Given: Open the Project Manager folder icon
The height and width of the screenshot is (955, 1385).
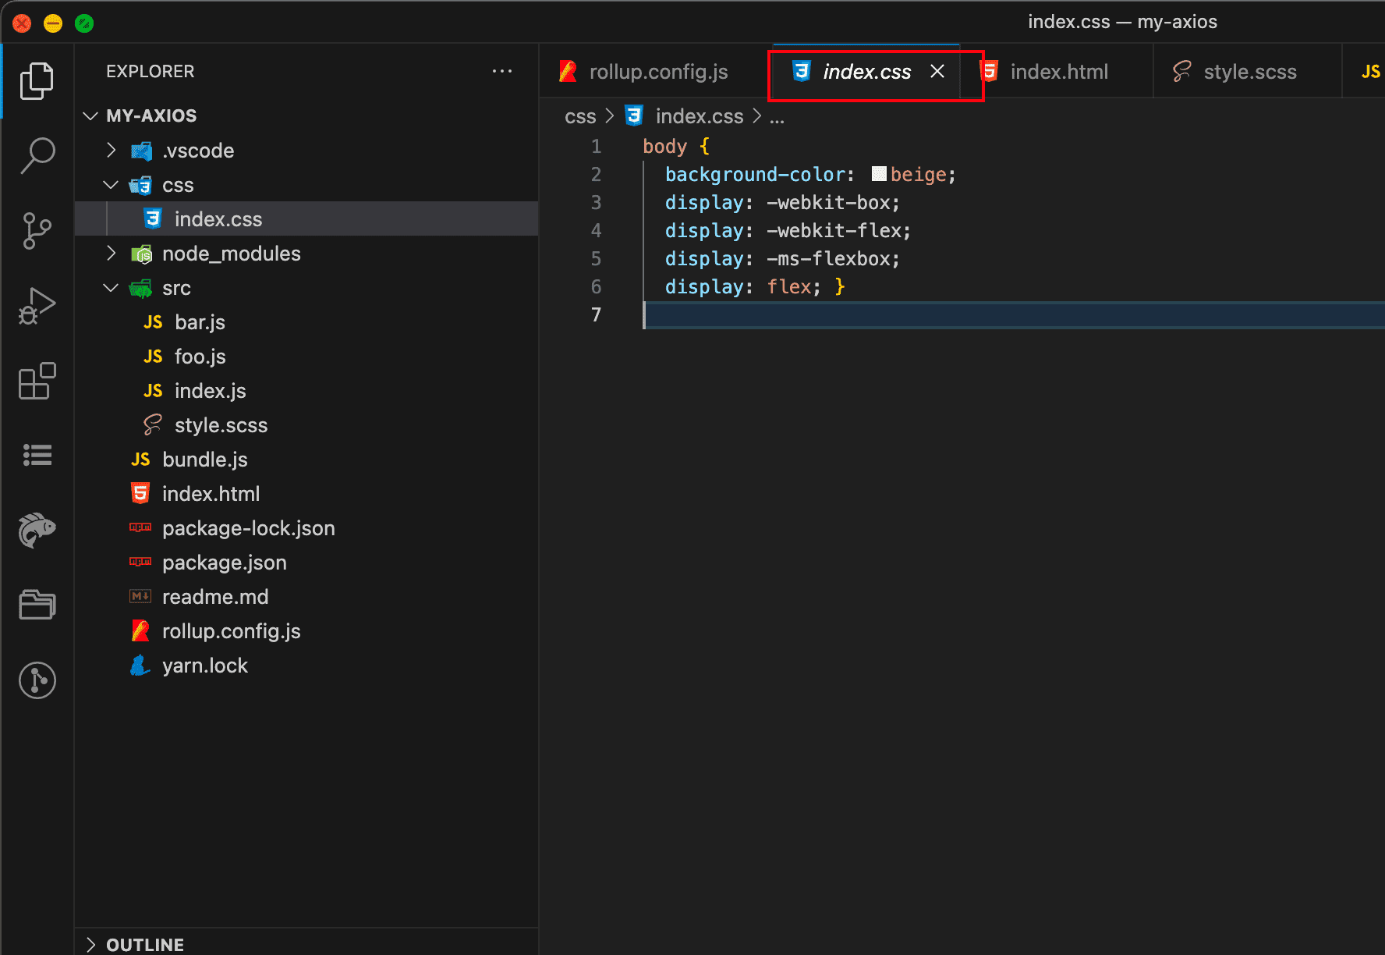Looking at the screenshot, I should (37, 605).
